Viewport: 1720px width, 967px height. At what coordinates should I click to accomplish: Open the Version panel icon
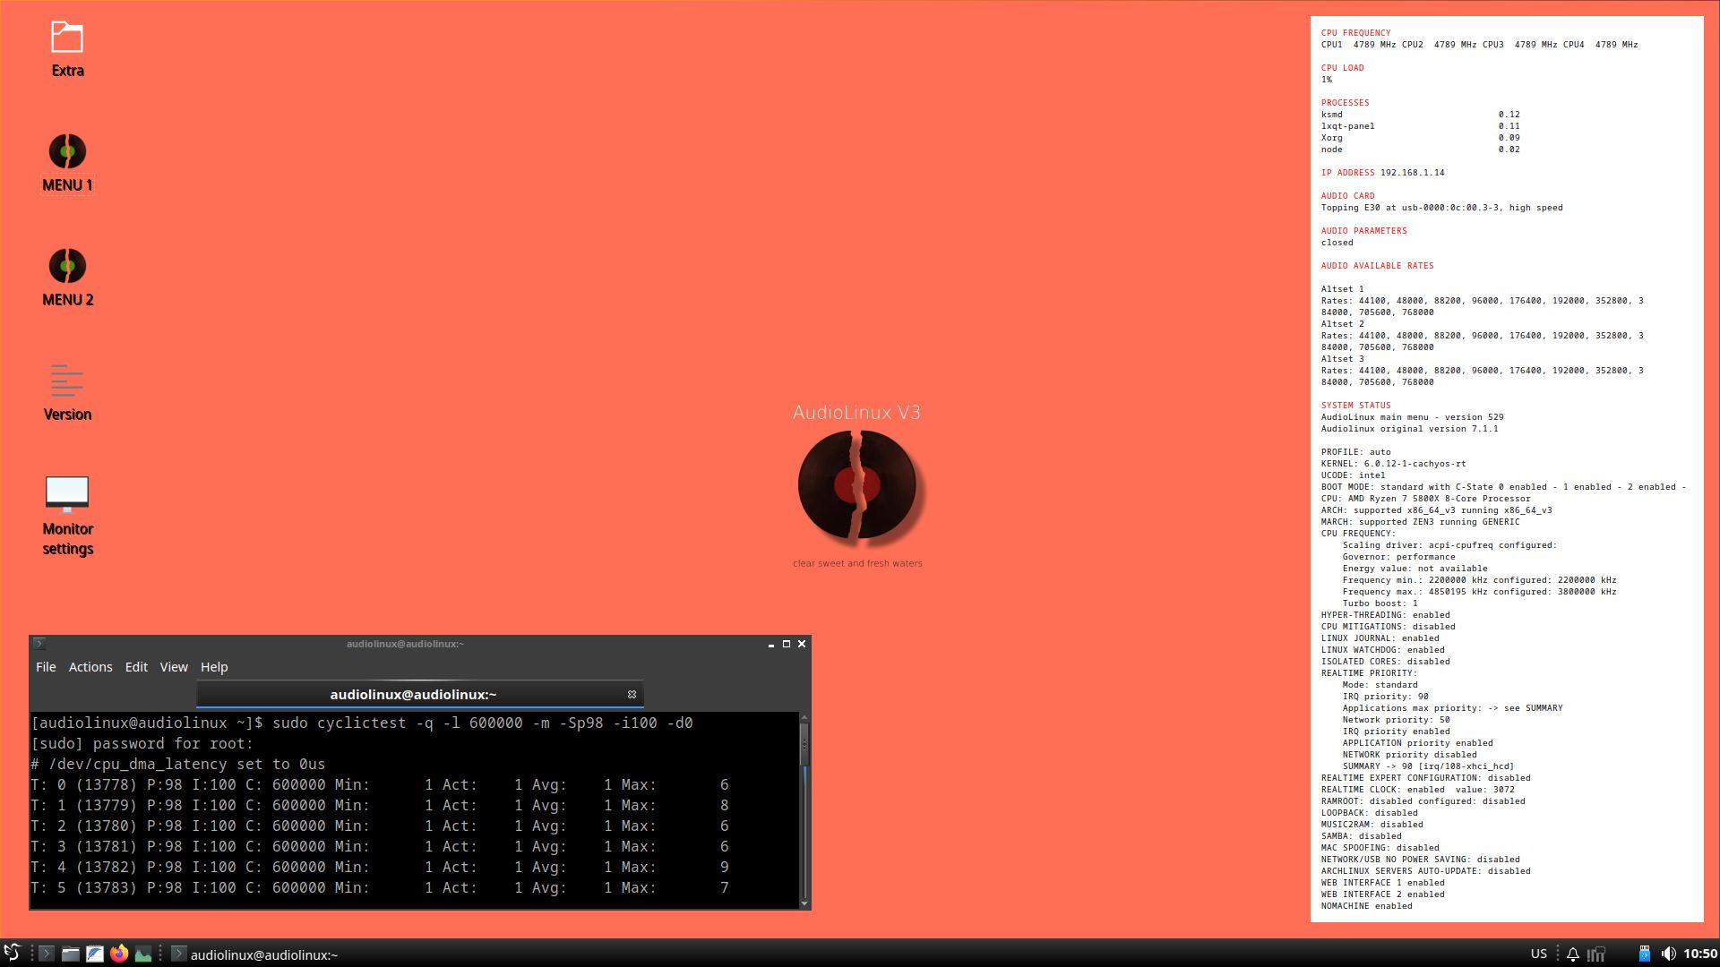pyautogui.click(x=66, y=379)
